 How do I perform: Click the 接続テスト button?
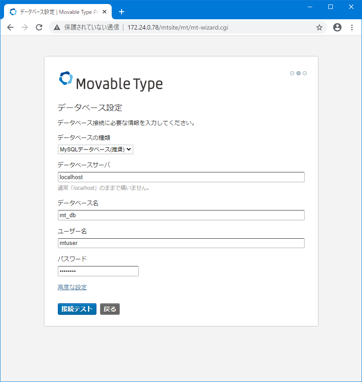pyautogui.click(x=77, y=309)
